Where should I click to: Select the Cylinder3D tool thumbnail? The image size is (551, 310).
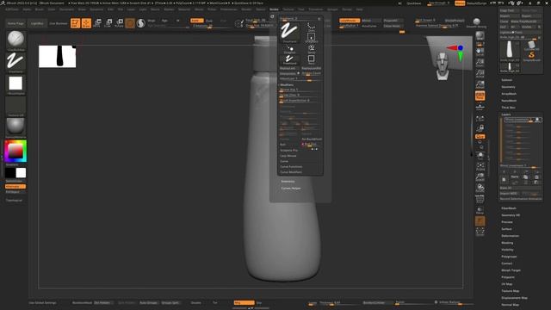click(x=531, y=45)
